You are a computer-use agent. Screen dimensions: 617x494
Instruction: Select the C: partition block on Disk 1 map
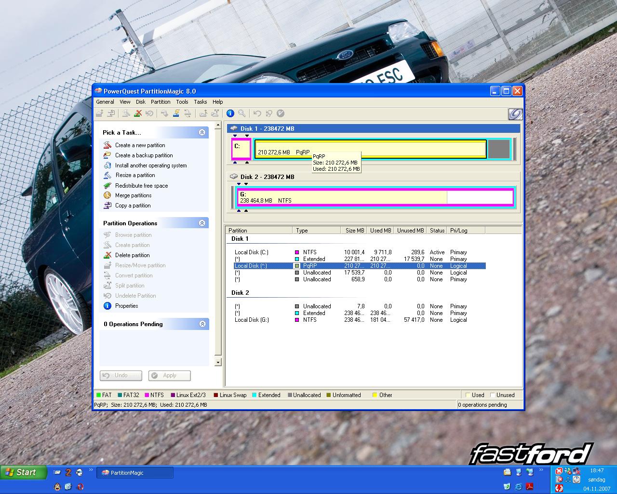point(241,149)
